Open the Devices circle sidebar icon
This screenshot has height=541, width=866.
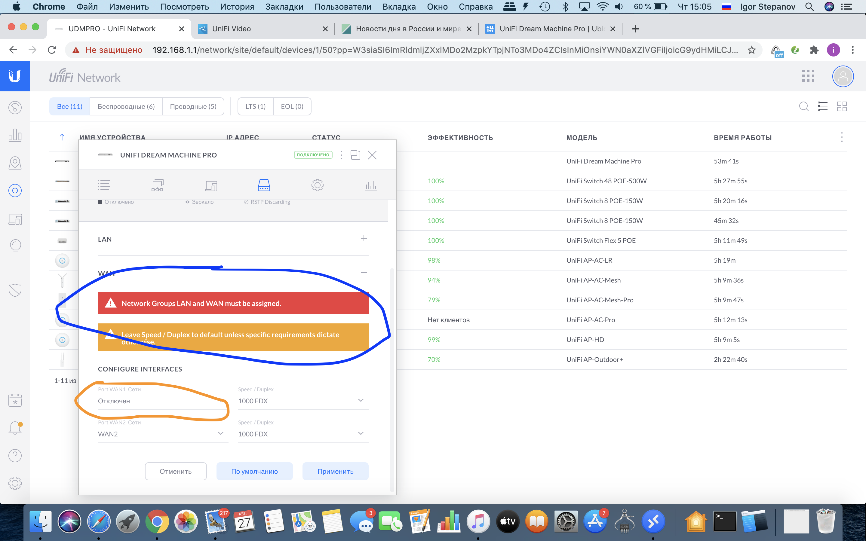15,190
